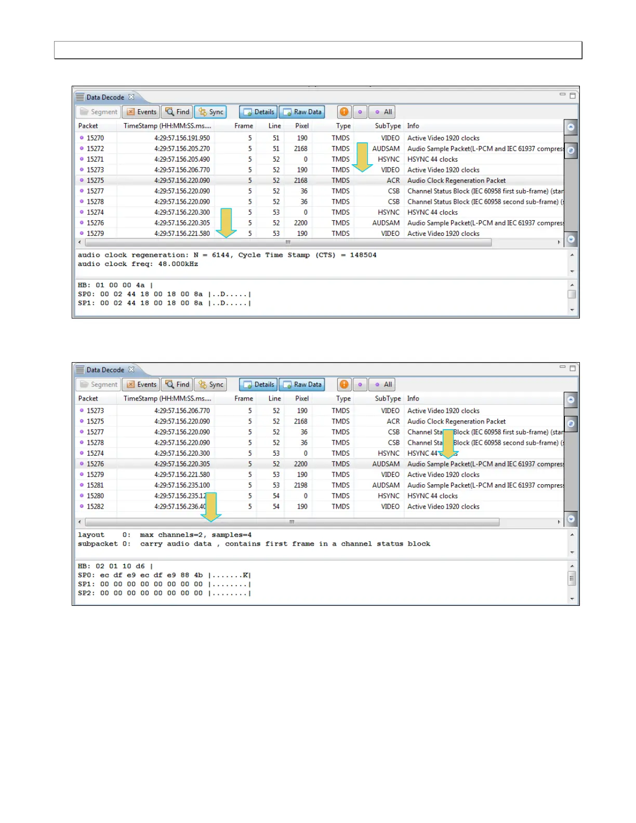Click Segment button in lower Data Decode toolbar
The width and height of the screenshot is (636, 823).
[x=99, y=384]
